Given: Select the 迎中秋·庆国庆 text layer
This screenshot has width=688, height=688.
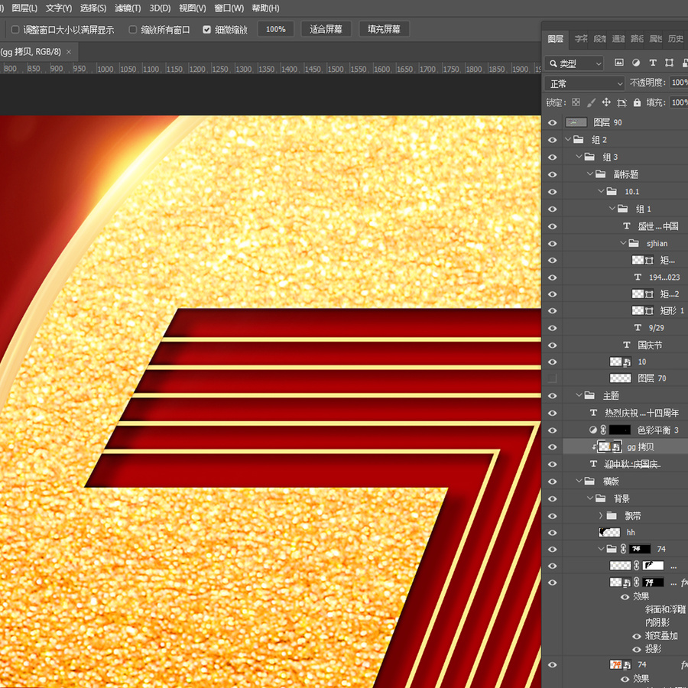Looking at the screenshot, I should click(632, 464).
